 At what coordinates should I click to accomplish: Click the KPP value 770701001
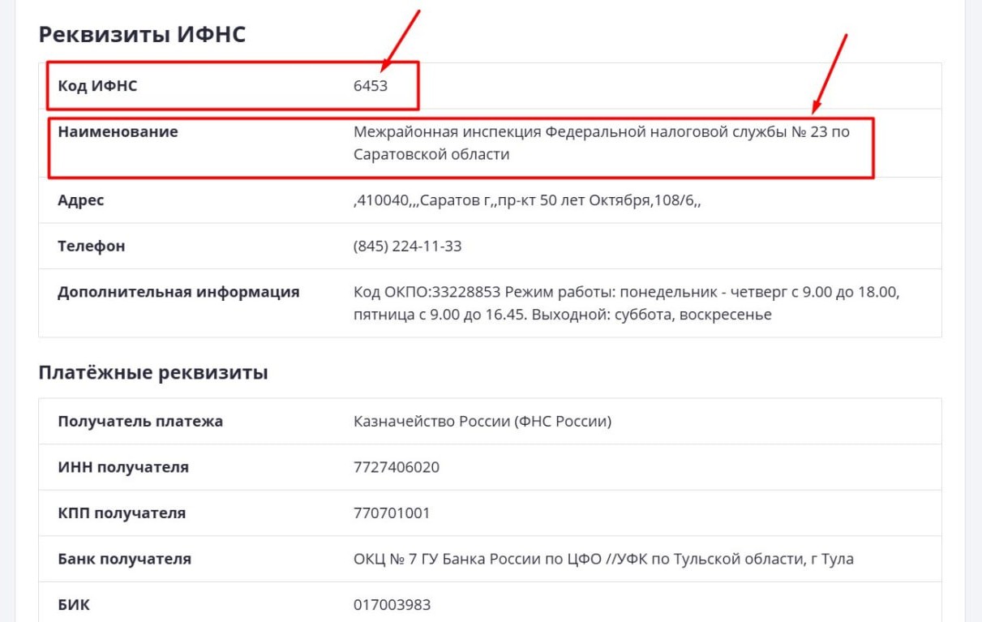point(392,513)
